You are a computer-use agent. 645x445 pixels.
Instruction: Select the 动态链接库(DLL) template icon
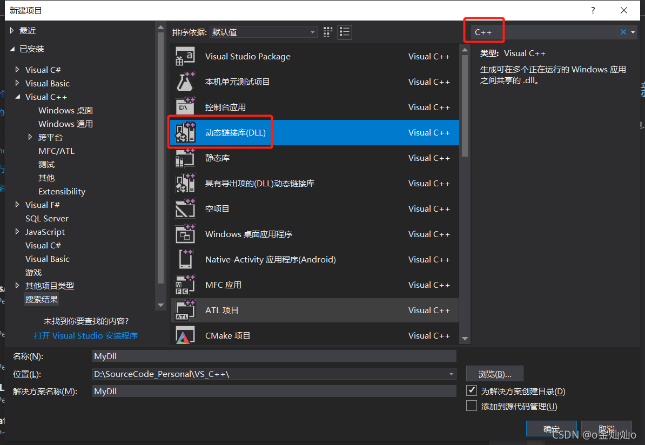click(x=185, y=132)
